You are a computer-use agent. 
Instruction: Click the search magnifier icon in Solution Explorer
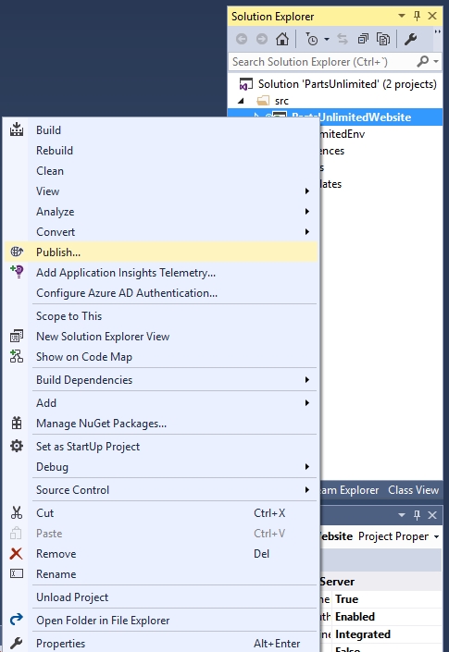click(422, 62)
